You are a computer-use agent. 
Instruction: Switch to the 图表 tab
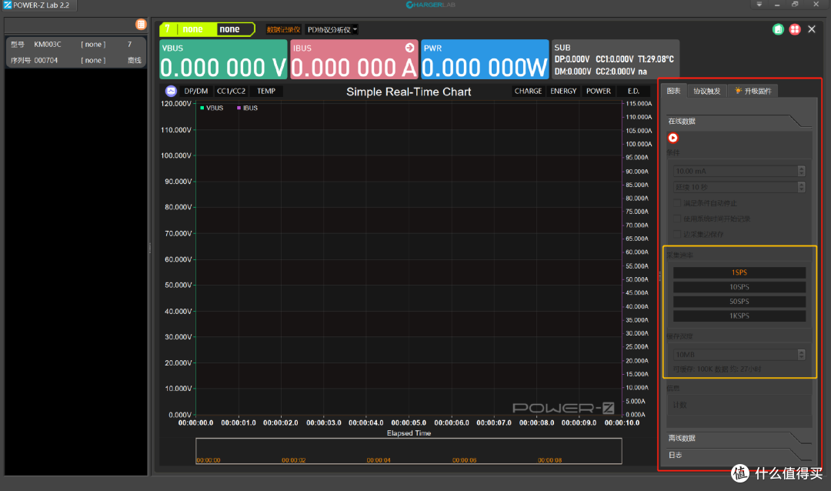click(x=673, y=91)
